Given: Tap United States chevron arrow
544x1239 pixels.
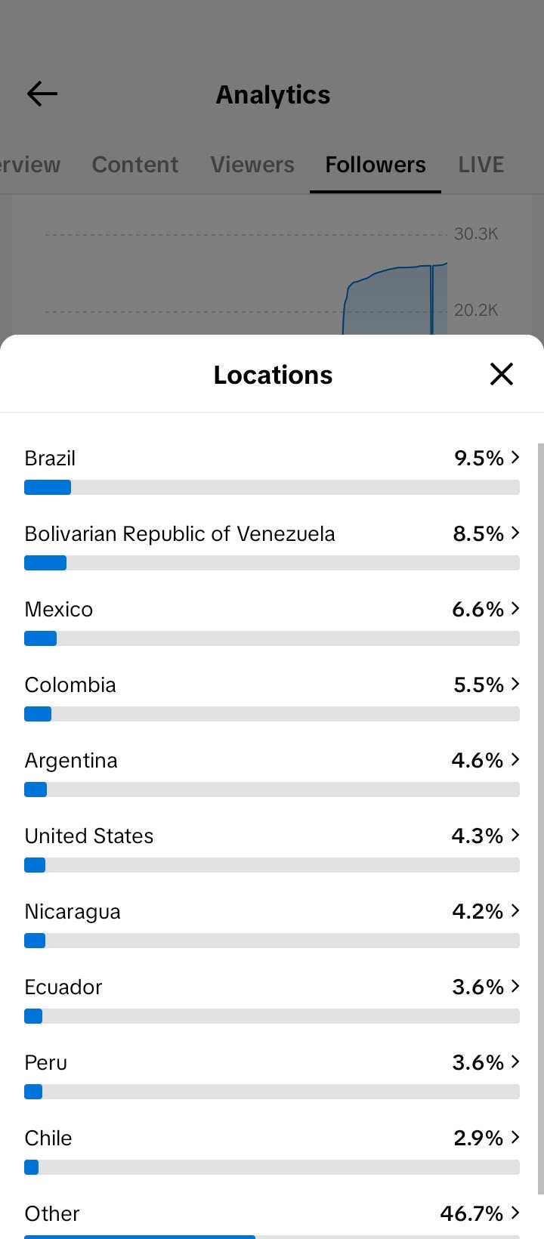Looking at the screenshot, I should click(515, 835).
